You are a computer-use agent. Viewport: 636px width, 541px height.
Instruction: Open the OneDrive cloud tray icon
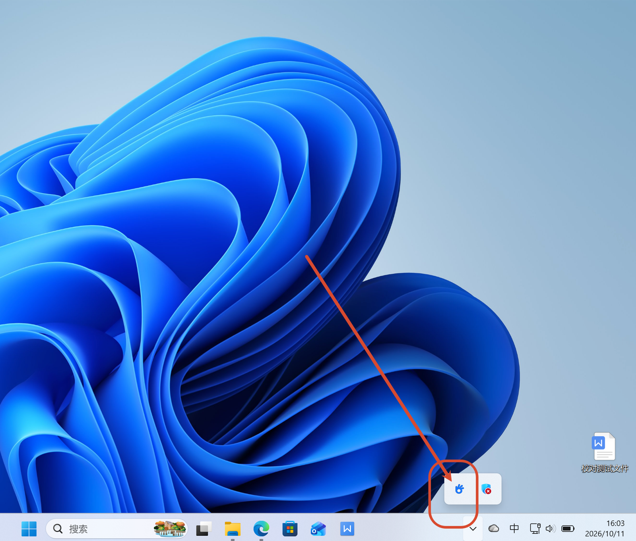pos(494,528)
